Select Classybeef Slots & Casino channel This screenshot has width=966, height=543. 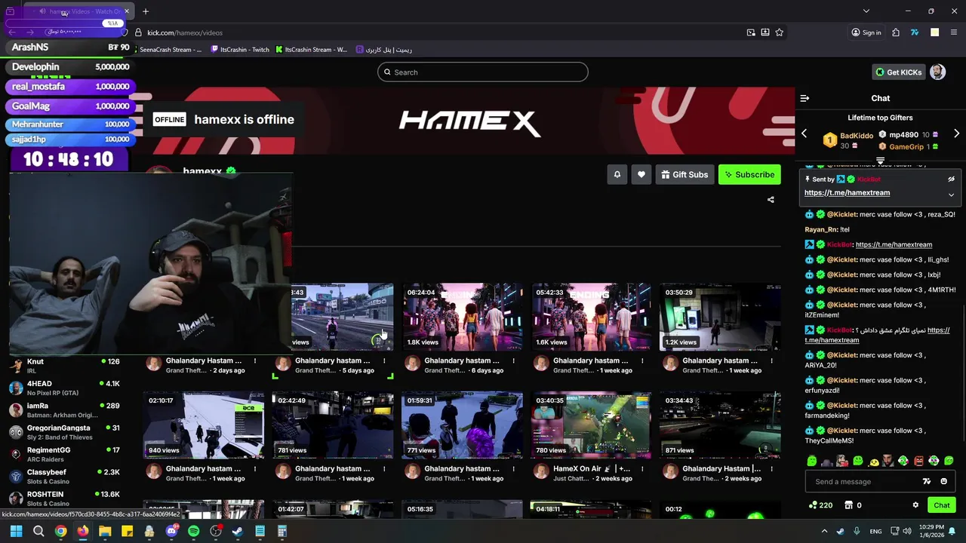coord(64,476)
